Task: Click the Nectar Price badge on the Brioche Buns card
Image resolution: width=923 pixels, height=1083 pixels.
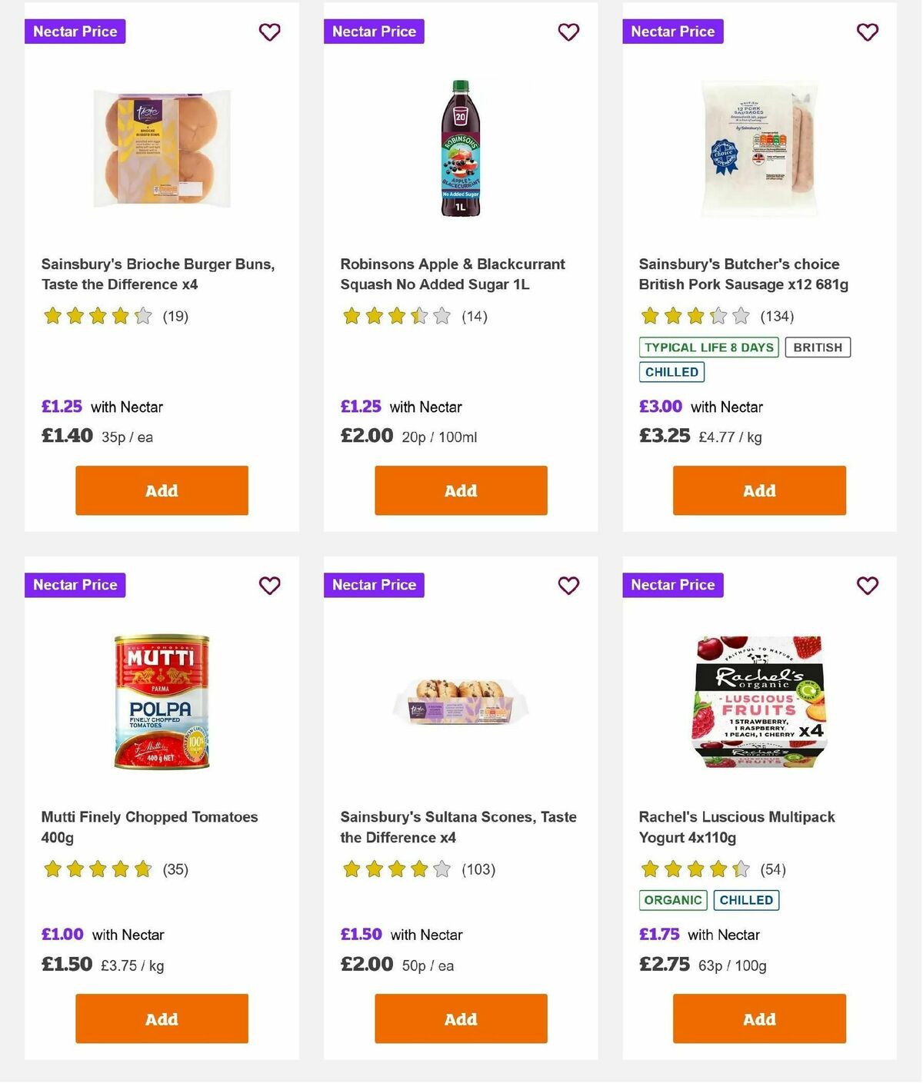Action: point(75,32)
